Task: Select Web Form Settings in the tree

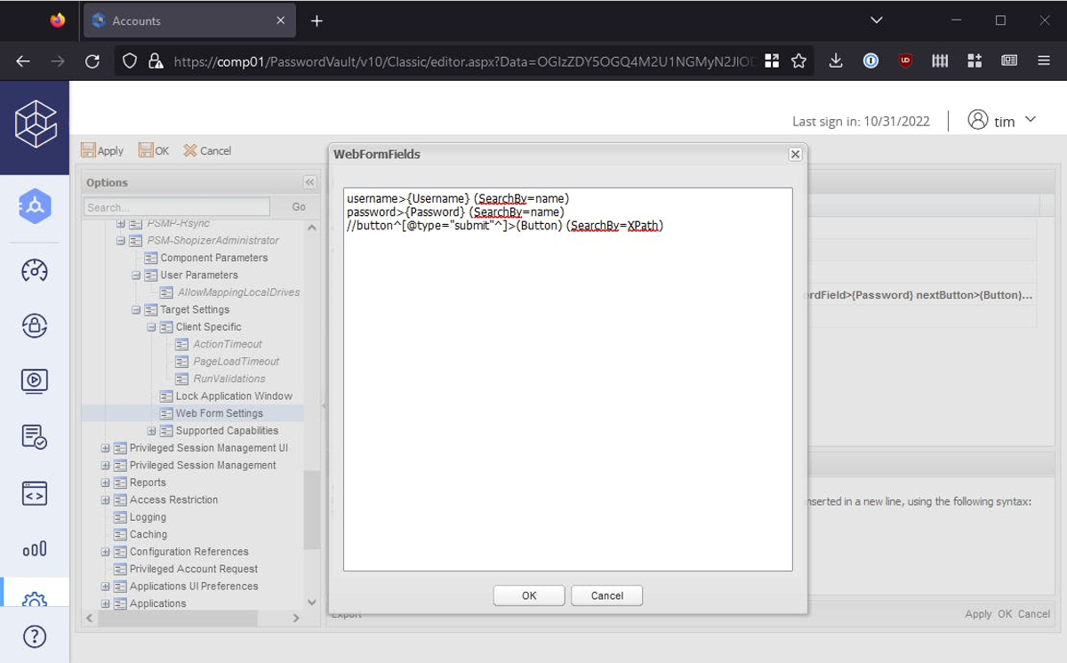Action: (x=219, y=413)
